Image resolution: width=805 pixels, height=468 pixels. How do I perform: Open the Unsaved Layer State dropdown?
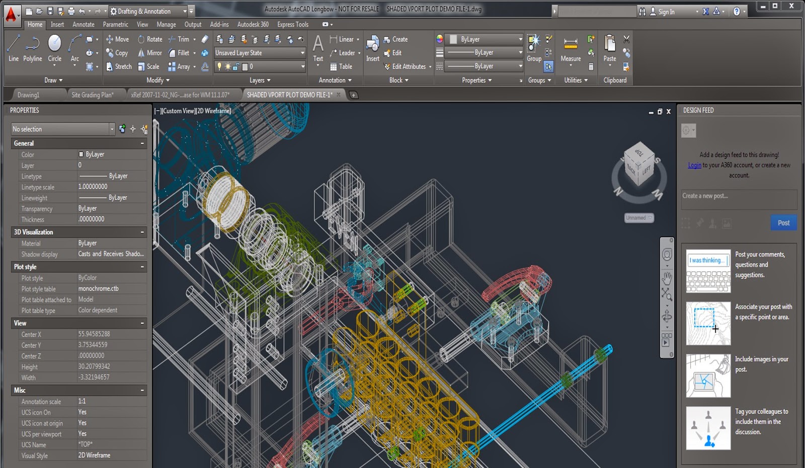260,53
